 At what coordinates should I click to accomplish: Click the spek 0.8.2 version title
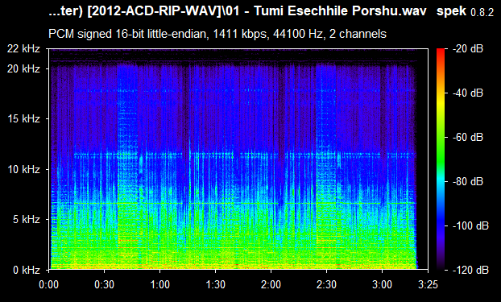click(465, 11)
